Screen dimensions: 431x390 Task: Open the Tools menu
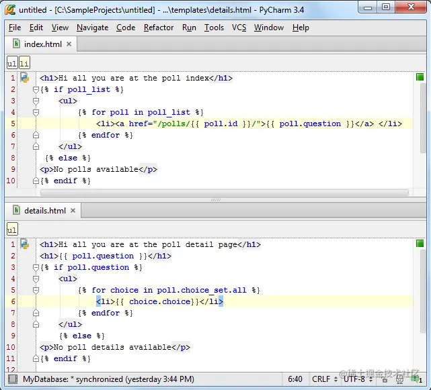pos(214,28)
